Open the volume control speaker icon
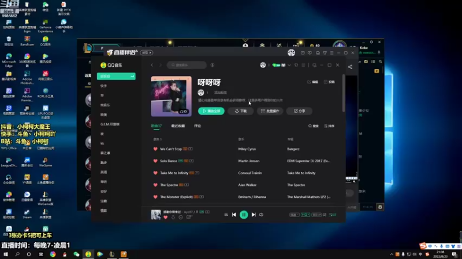Viewport: 462px width, 259px height. click(262, 215)
